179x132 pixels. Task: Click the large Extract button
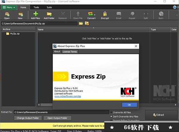click(x=161, y=115)
